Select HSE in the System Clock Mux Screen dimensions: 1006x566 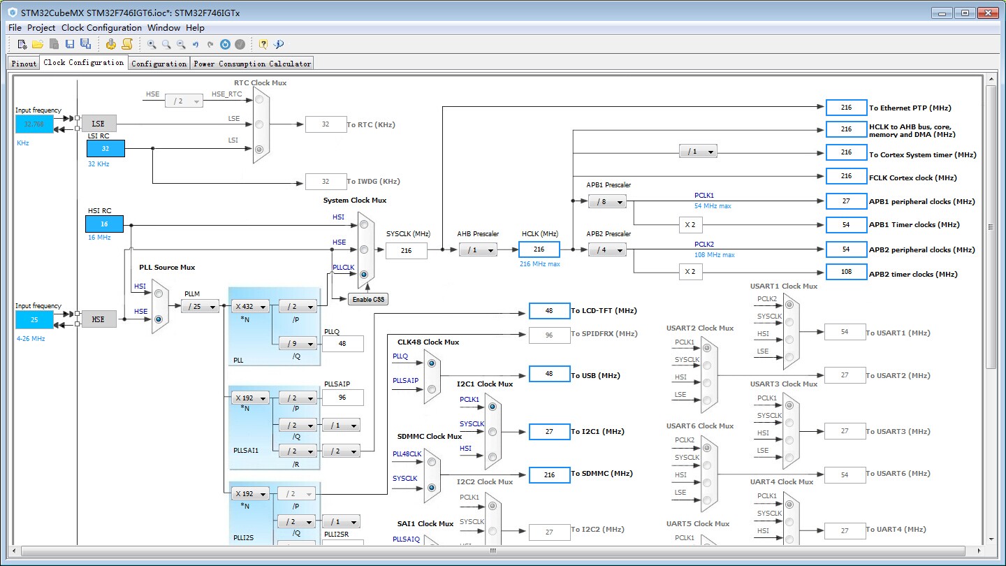click(x=364, y=249)
